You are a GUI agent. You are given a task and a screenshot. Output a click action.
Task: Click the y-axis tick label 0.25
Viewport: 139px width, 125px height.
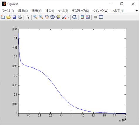coord(15,67)
